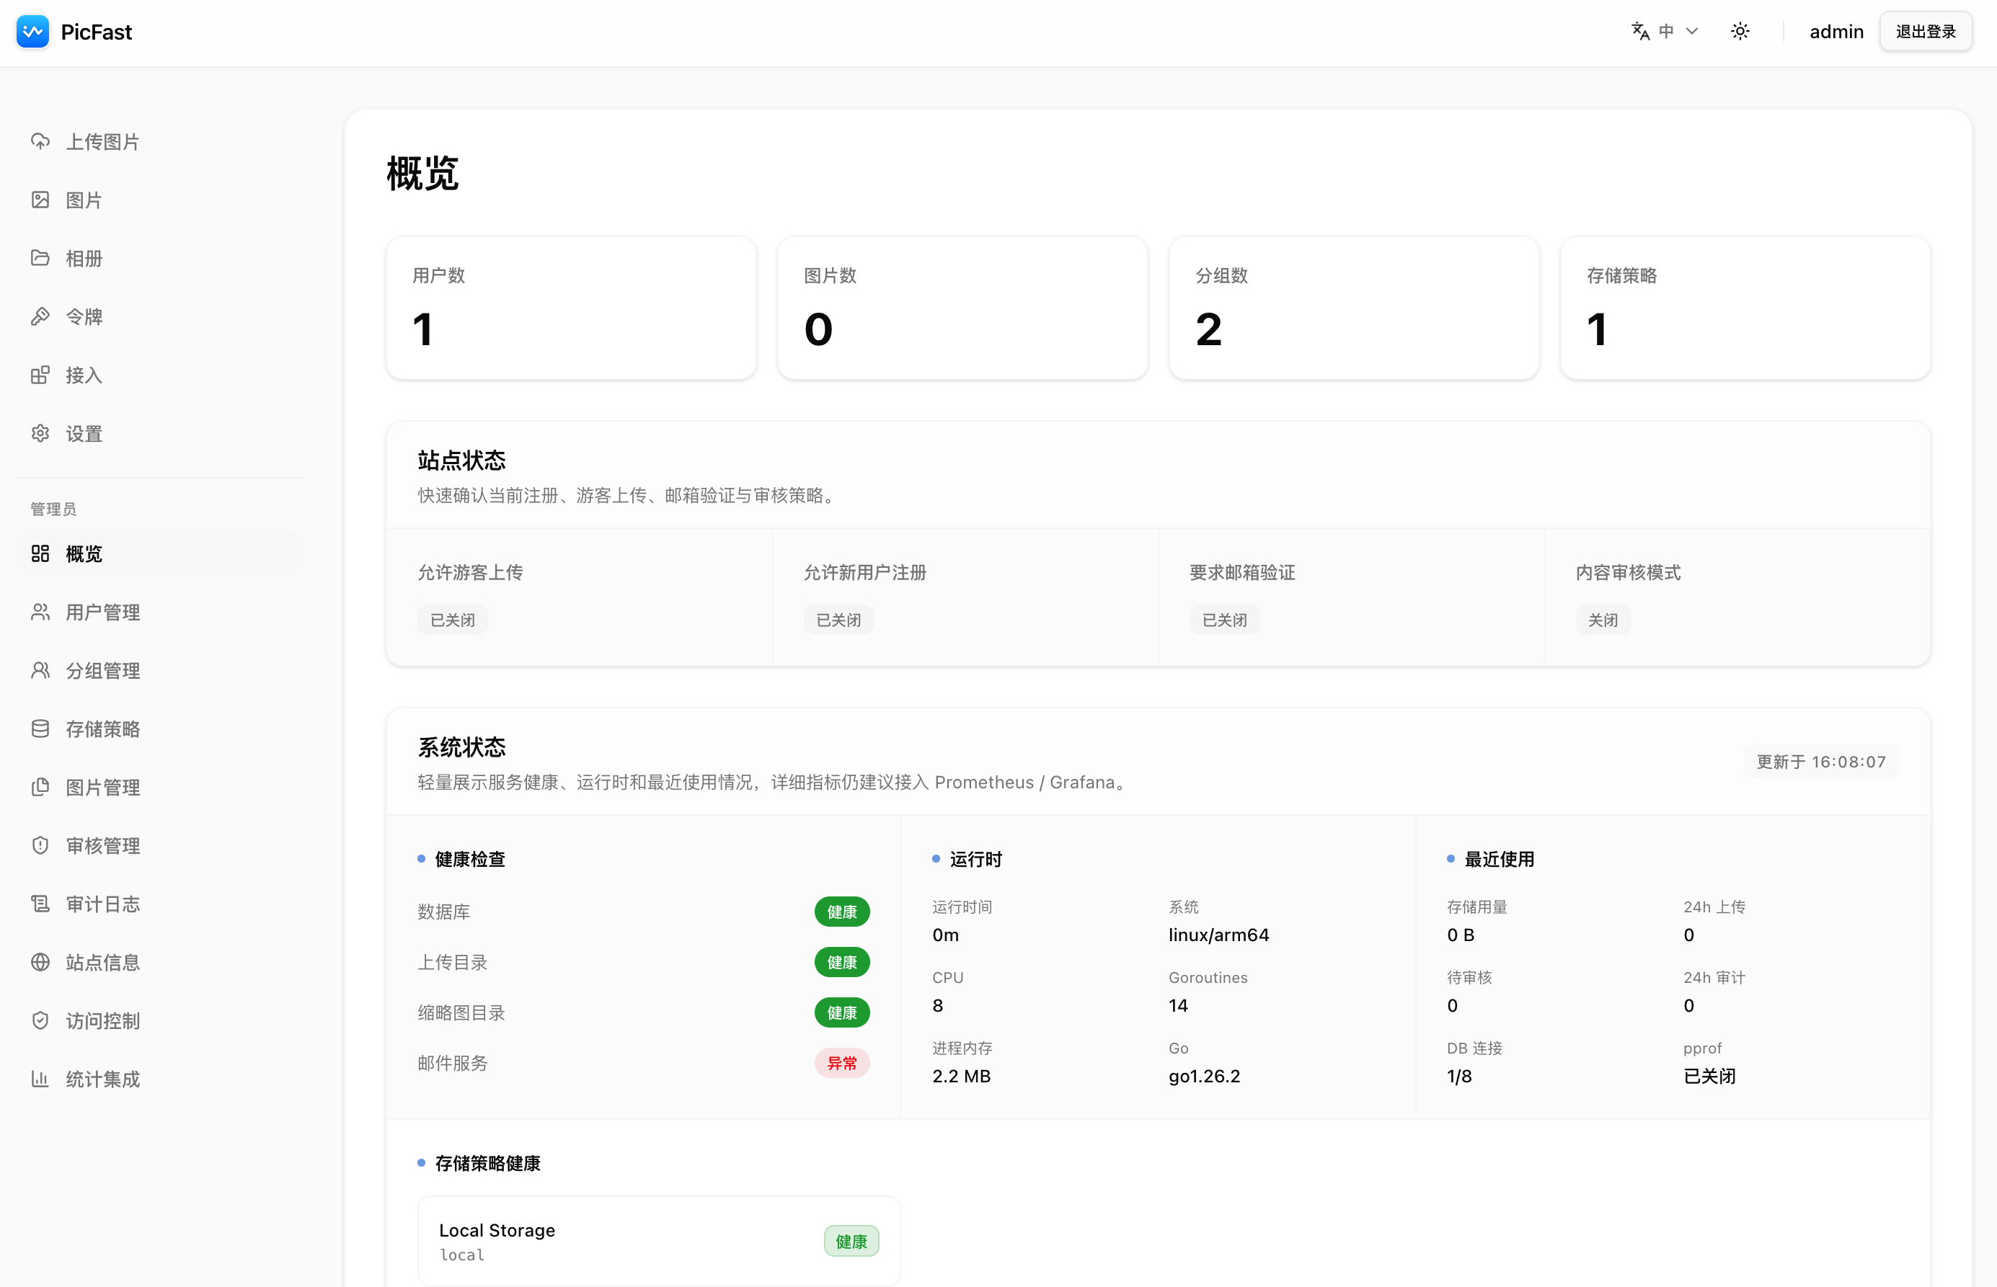Screen dimensions: 1997x1287
Task: Open the 相册 menu item
Action: pyautogui.click(x=159, y=258)
